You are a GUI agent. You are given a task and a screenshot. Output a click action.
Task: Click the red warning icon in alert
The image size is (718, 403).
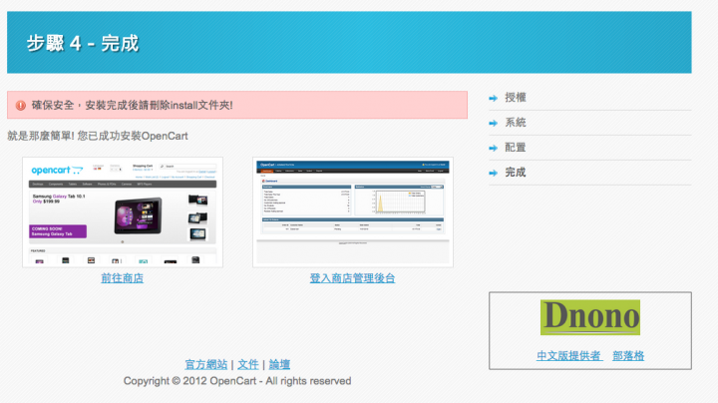tap(21, 106)
